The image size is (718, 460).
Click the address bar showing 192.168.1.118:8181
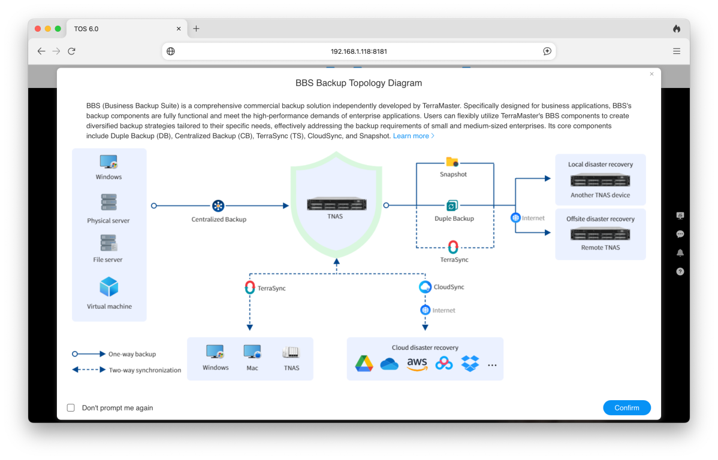click(x=358, y=51)
